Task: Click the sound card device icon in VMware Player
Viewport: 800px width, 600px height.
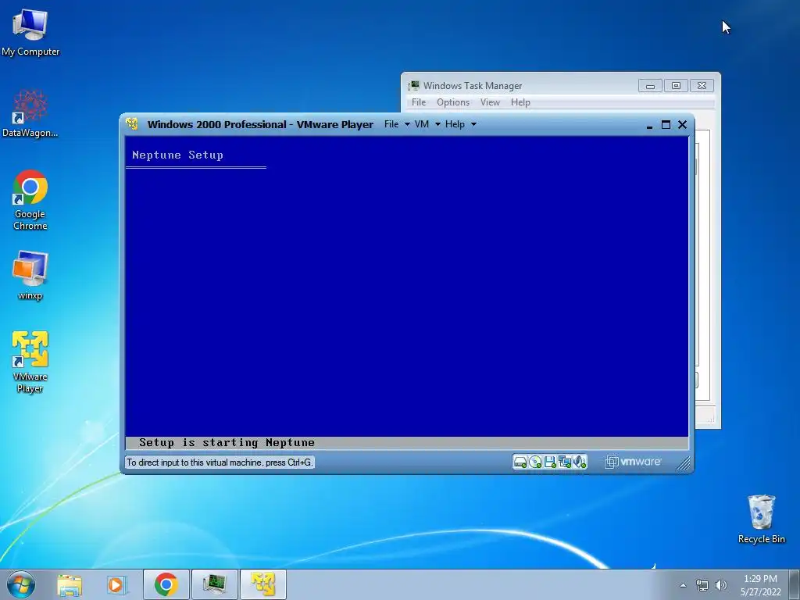Action: click(580, 462)
